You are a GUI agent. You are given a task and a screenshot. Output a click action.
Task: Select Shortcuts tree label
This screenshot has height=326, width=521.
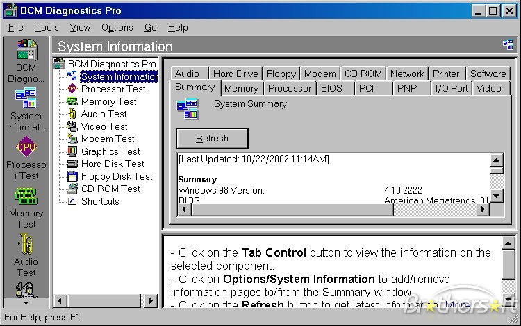coord(100,201)
